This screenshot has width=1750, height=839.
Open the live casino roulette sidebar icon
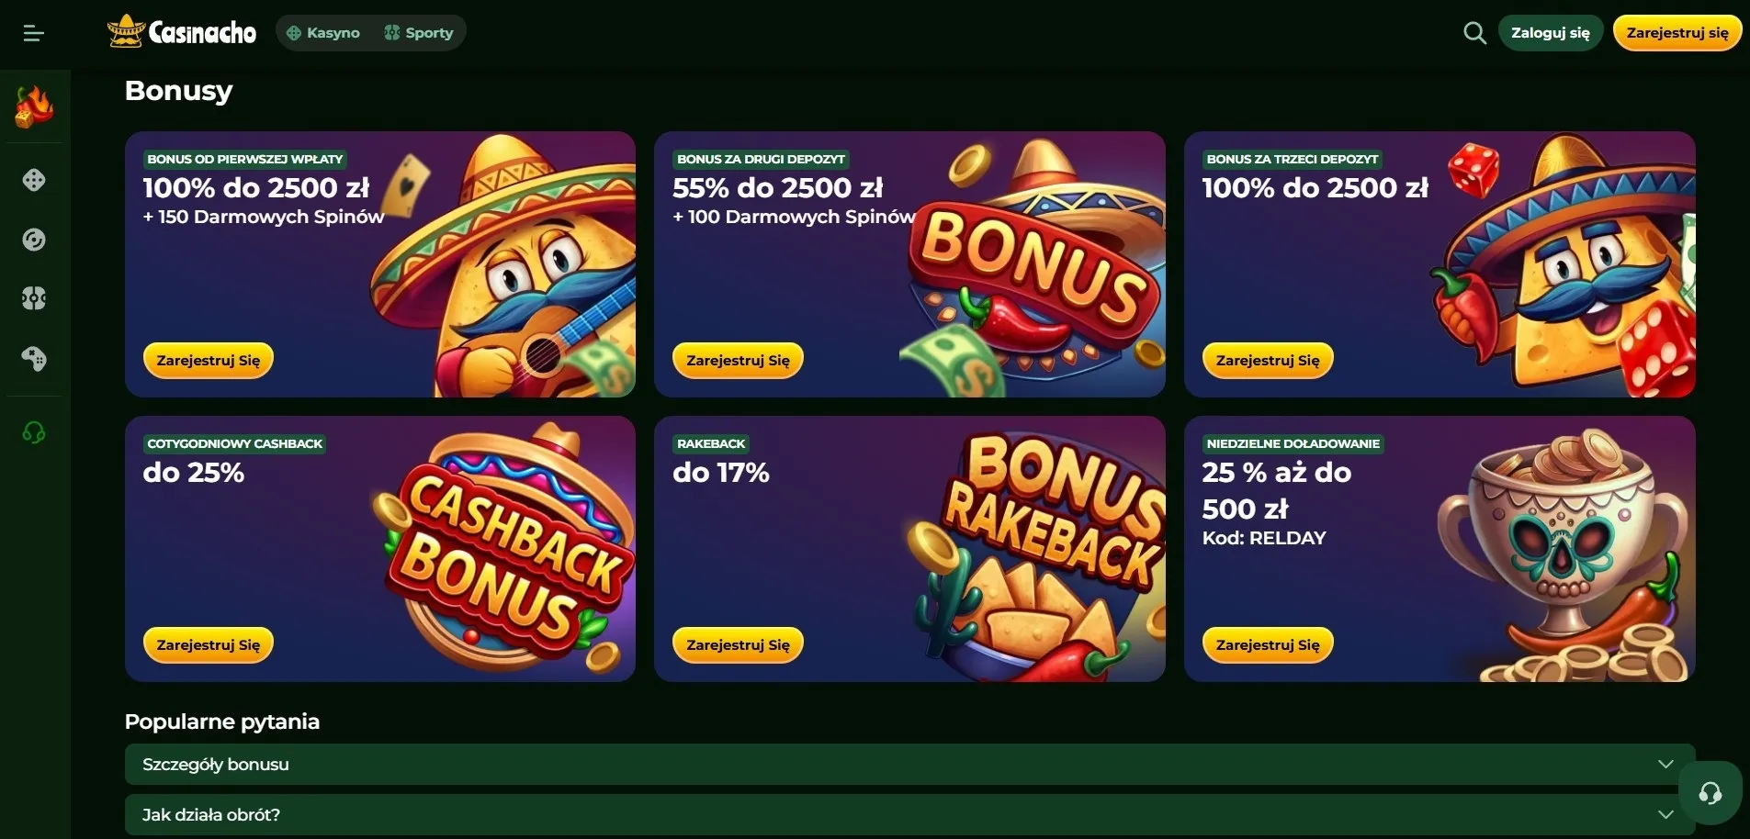34,240
